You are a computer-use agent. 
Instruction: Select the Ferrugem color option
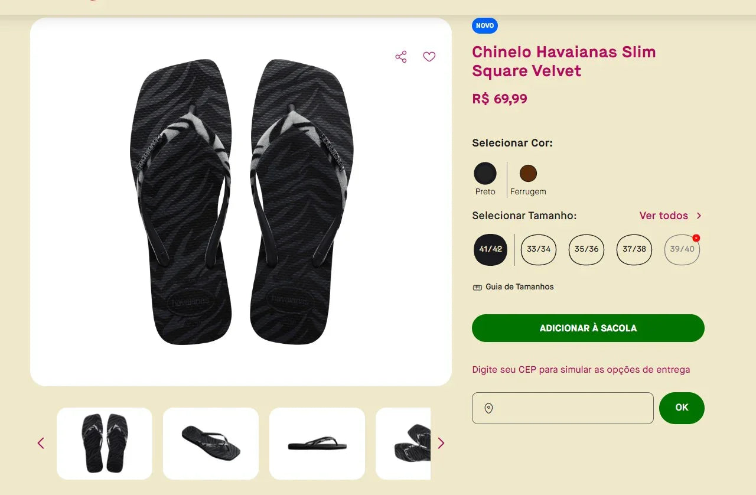point(527,174)
